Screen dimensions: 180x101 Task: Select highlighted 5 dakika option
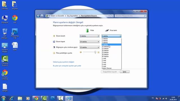(111, 45)
